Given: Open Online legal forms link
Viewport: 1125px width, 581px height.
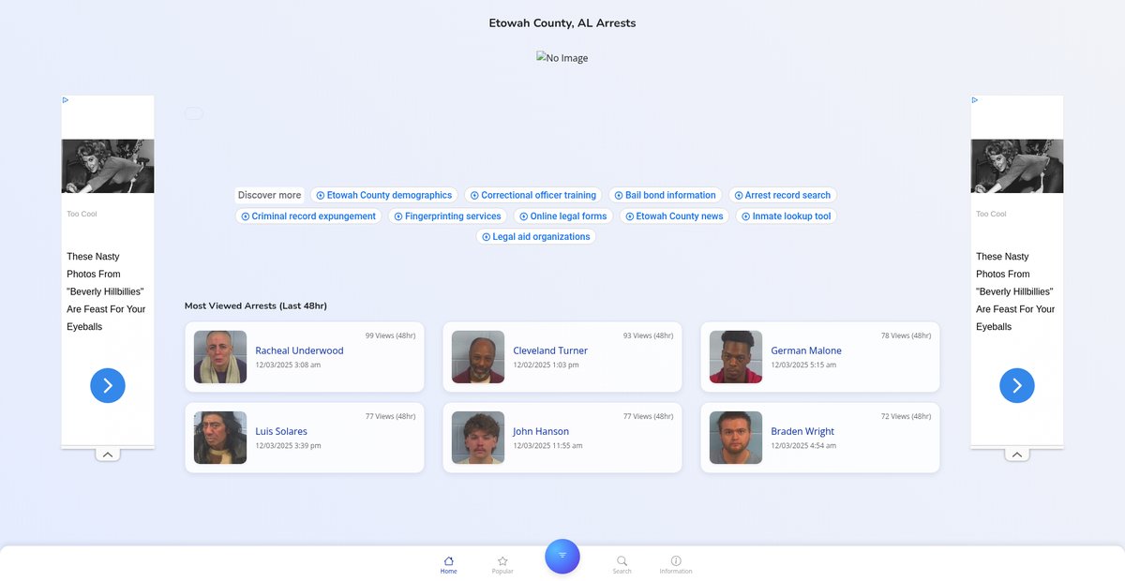Looking at the screenshot, I should tap(563, 216).
